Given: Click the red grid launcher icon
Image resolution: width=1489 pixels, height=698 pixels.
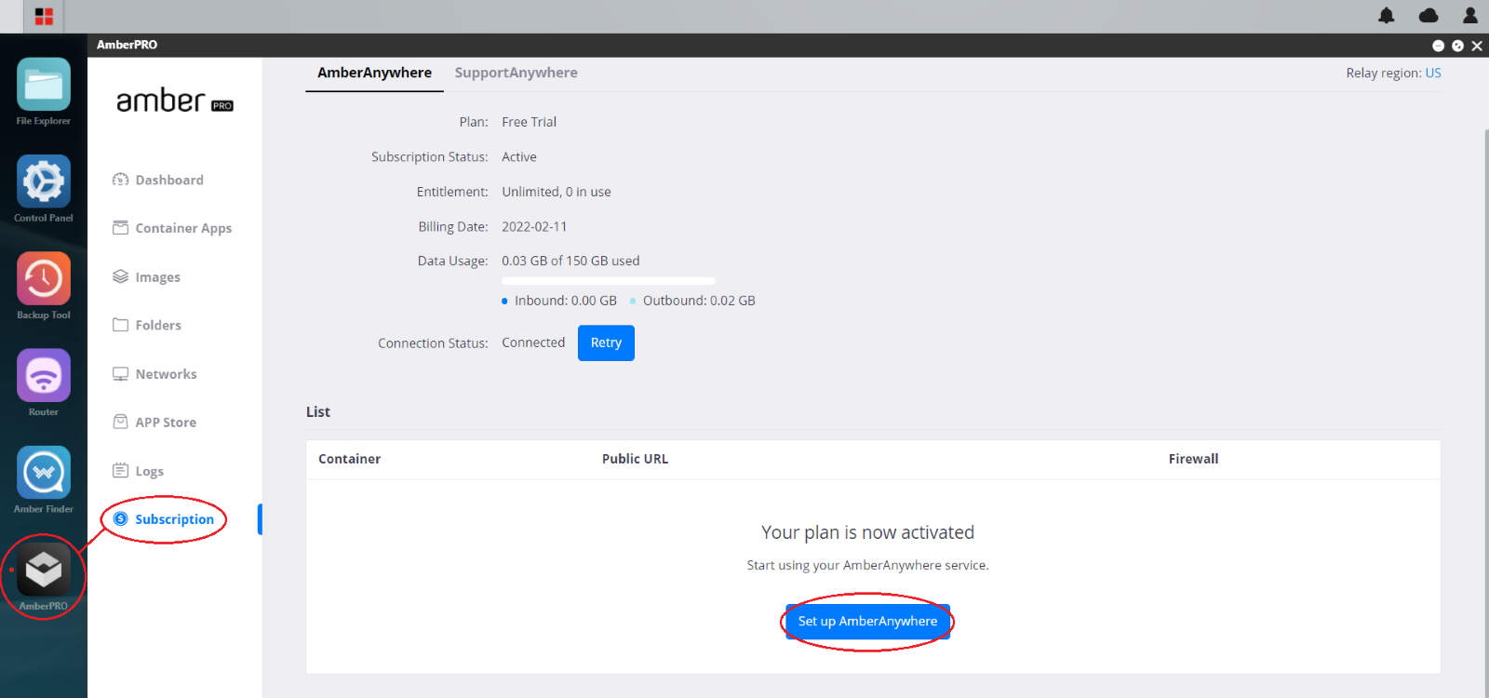Looking at the screenshot, I should coord(44,17).
